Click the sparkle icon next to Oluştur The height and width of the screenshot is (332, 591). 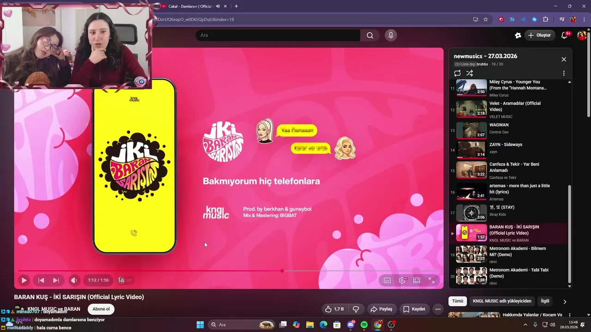tap(518, 35)
